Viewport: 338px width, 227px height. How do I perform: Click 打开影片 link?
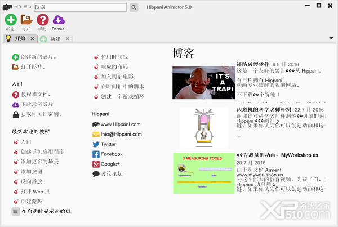pos(33,67)
